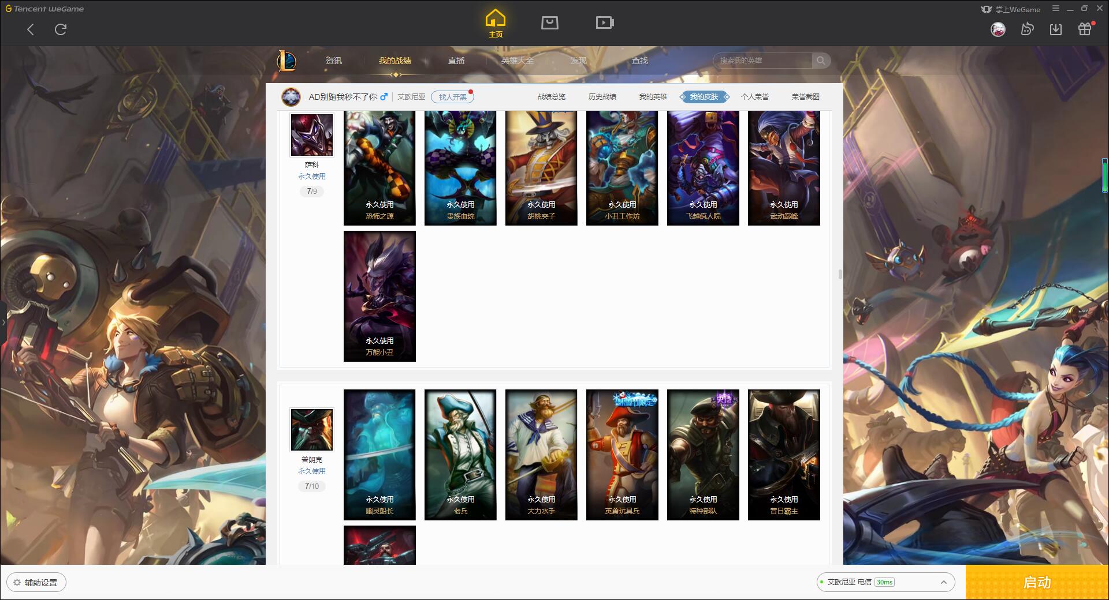
Task: Open the 万能小丑 skin card
Action: [379, 296]
